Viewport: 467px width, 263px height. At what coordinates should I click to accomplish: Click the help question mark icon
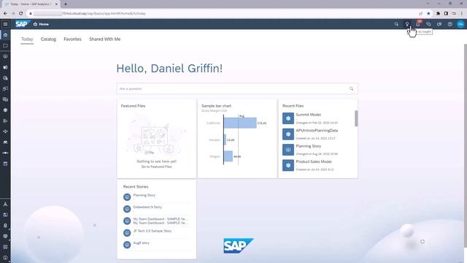pos(450,24)
